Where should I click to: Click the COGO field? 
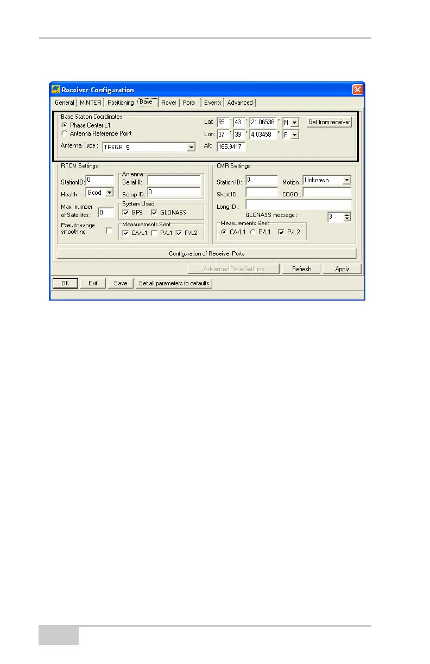[x=327, y=192]
